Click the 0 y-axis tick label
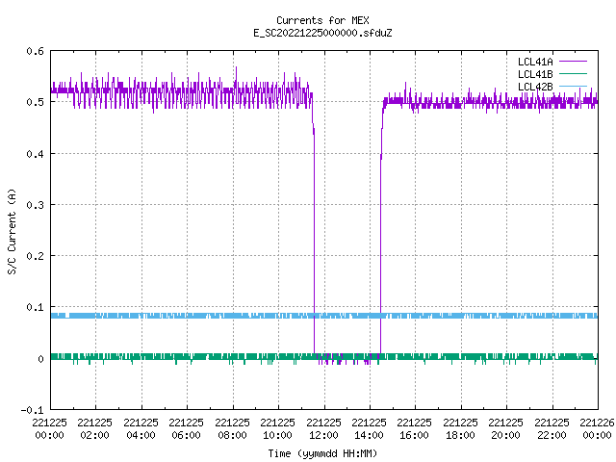The width and height of the screenshot is (616, 462). [40, 359]
